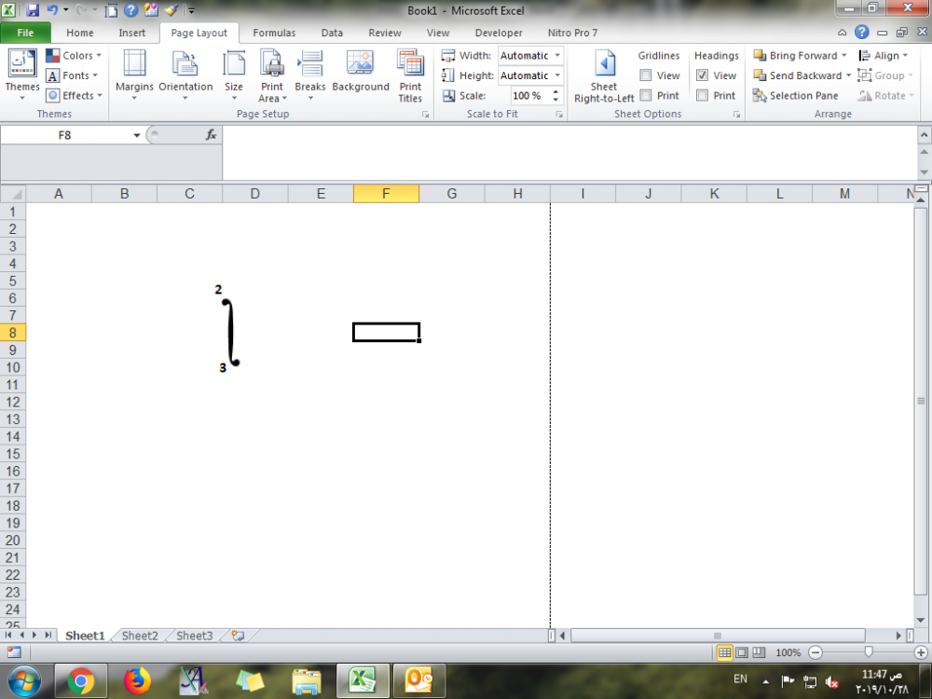Click the vertical scrollbar thumb
This screenshot has width=932, height=699.
[x=921, y=401]
